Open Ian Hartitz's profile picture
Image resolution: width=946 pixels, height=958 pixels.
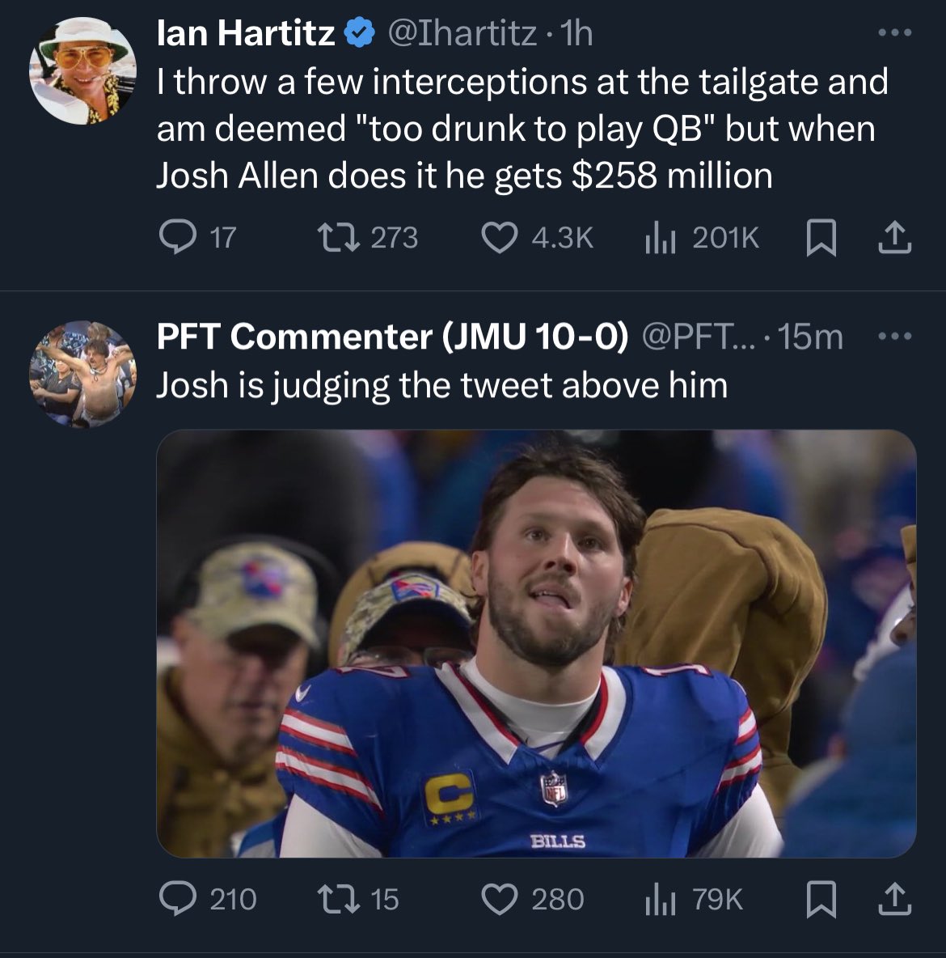(x=83, y=71)
